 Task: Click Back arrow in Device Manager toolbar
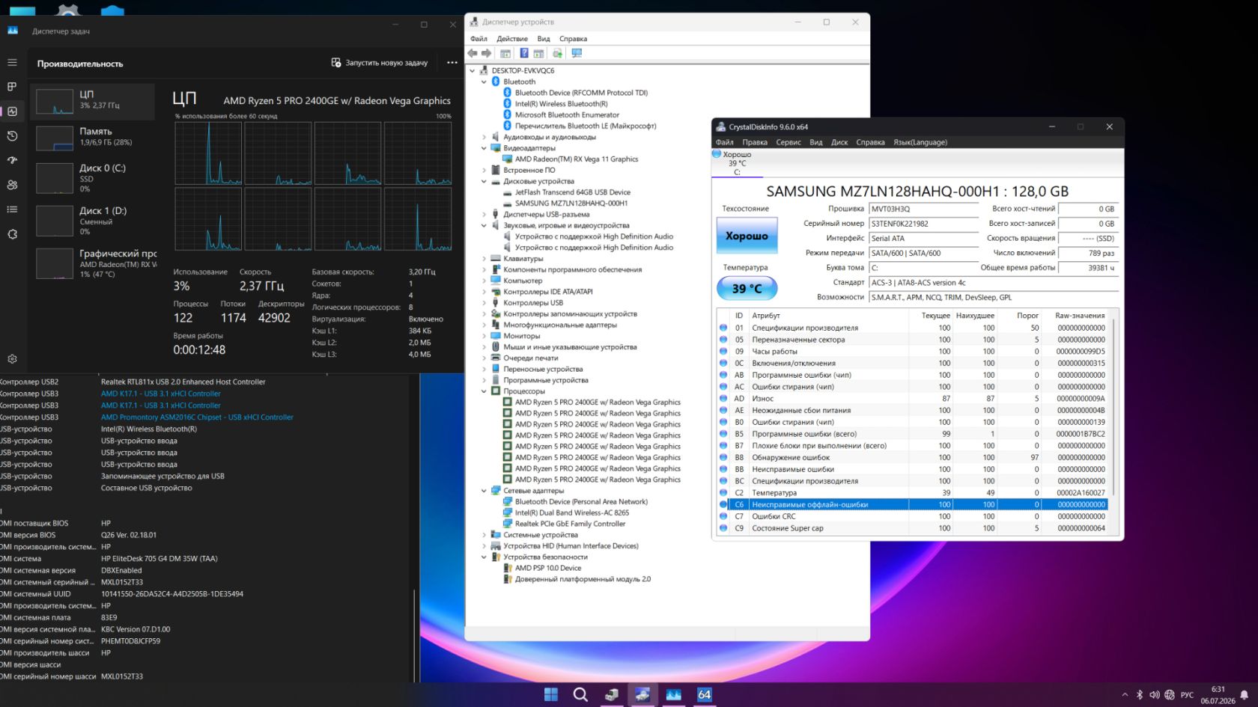(x=472, y=53)
